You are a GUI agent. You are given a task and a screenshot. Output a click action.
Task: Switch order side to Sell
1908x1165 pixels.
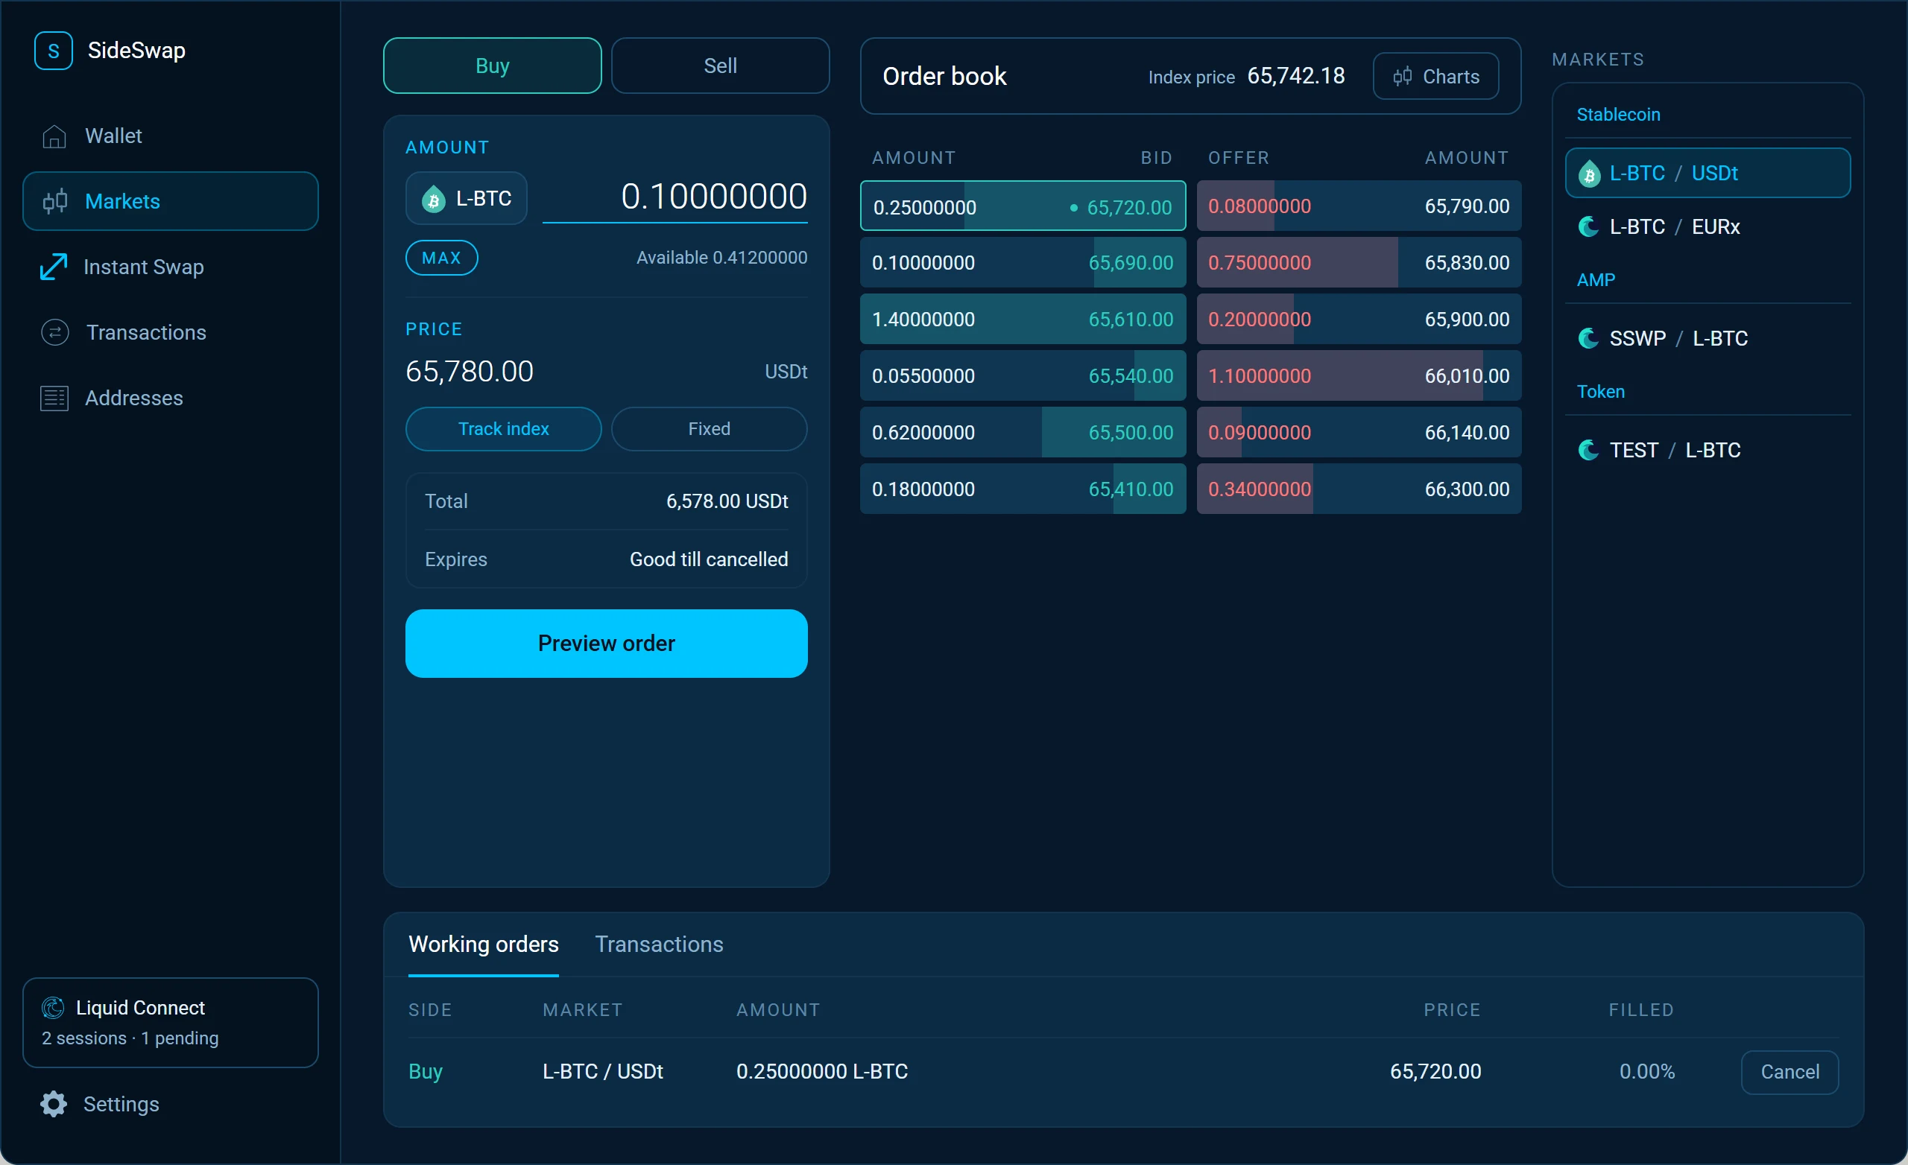point(720,66)
